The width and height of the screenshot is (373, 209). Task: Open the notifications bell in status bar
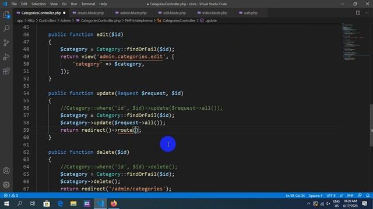pyautogui.click(x=368, y=196)
